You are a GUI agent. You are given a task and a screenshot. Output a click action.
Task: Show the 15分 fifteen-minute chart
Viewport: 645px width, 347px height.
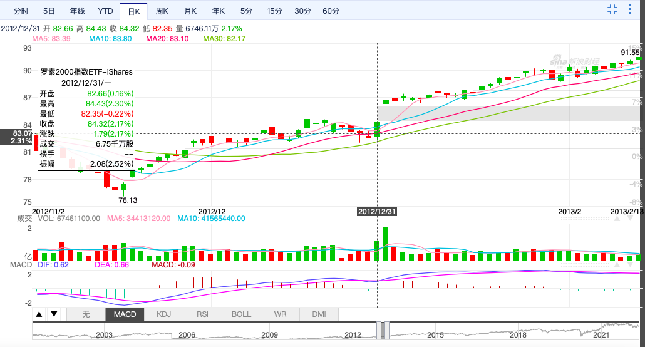[x=274, y=11]
